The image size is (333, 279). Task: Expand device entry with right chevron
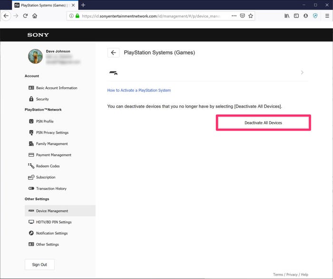pyautogui.click(x=302, y=73)
